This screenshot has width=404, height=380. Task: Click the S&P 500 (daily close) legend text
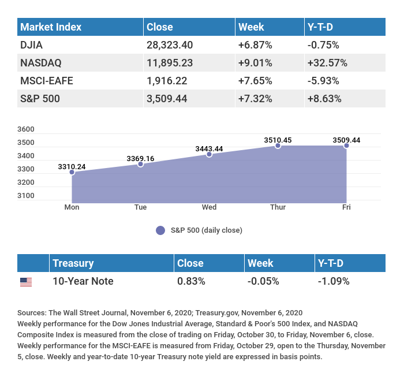click(x=207, y=230)
